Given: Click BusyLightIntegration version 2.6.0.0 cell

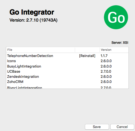Looking at the screenshot, I should [x=106, y=66].
